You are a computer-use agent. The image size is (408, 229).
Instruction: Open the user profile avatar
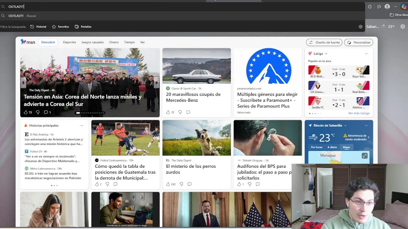(x=387, y=6)
